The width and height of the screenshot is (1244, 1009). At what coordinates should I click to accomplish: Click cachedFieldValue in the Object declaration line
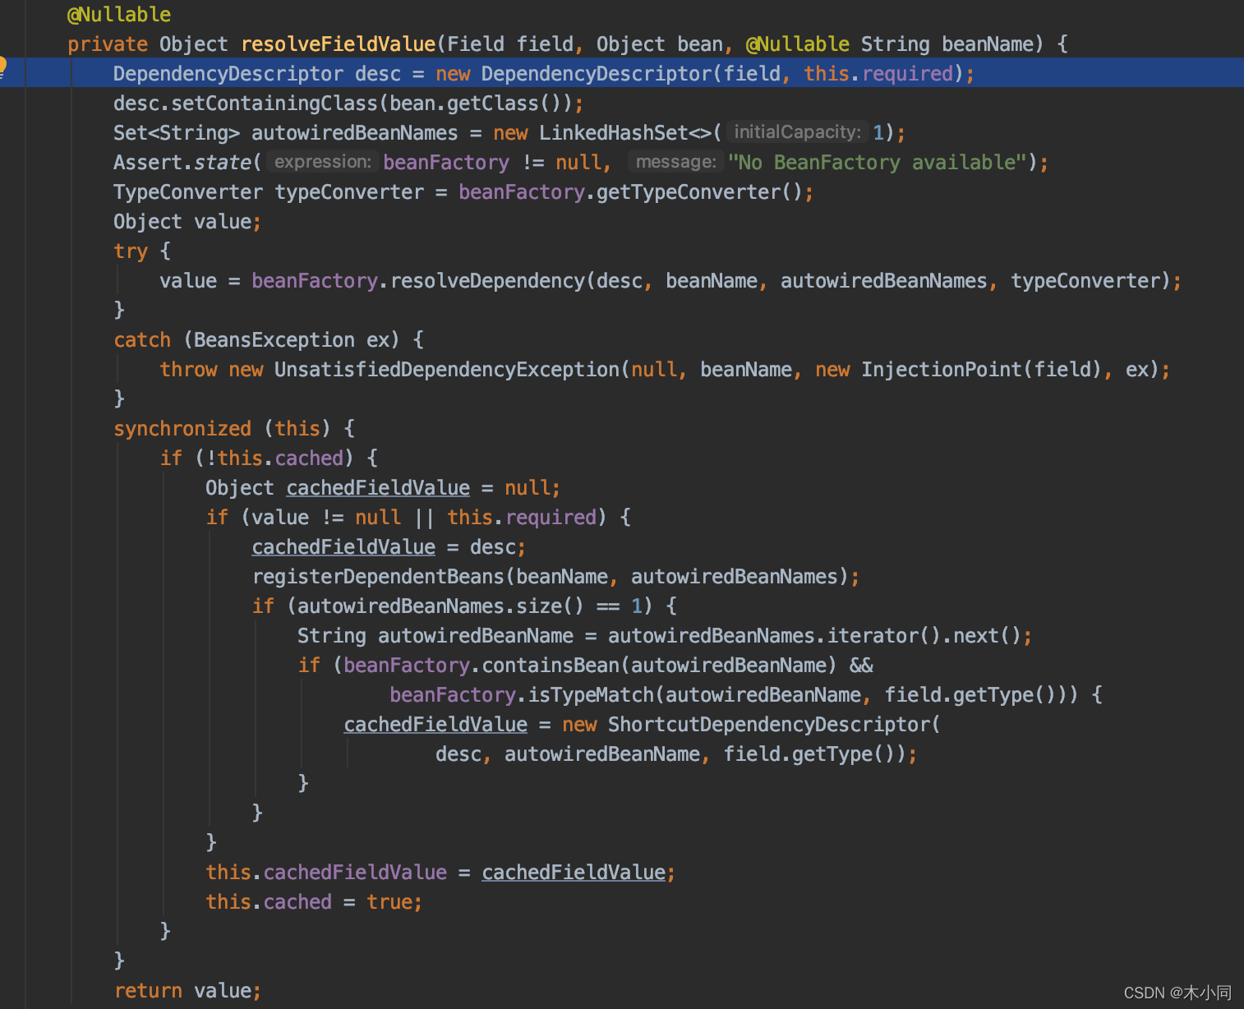[x=378, y=488]
